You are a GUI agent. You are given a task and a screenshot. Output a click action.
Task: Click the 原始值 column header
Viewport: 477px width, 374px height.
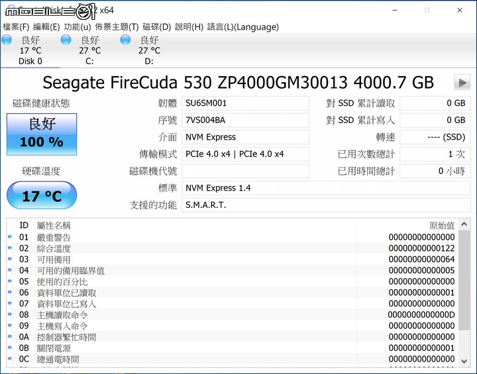(x=407, y=225)
